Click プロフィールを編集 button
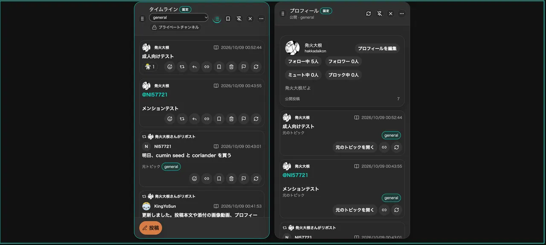546x245 pixels. [x=377, y=48]
